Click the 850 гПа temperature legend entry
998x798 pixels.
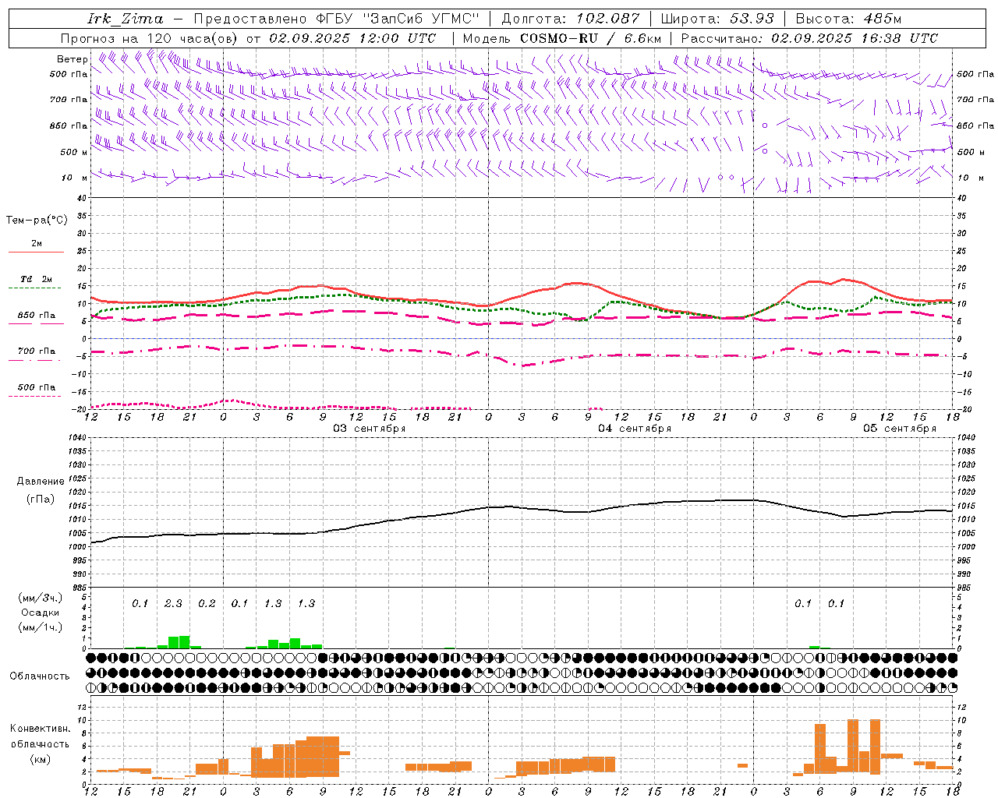point(36,315)
